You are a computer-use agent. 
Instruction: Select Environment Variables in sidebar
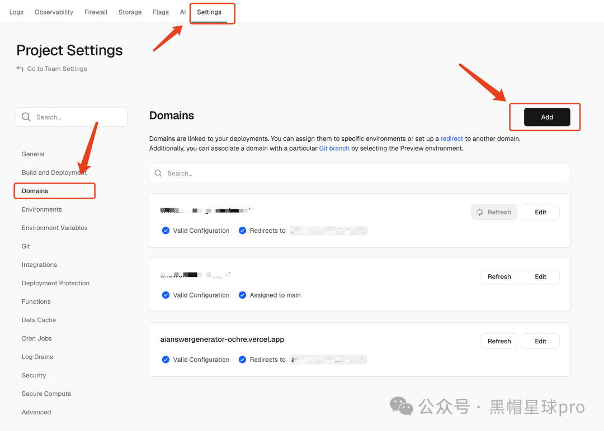click(55, 228)
